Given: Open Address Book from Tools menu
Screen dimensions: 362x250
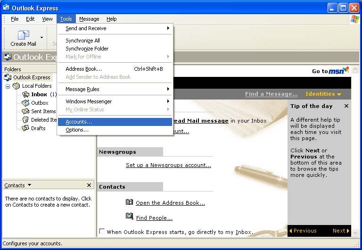Looking at the screenshot, I should (115, 69).
